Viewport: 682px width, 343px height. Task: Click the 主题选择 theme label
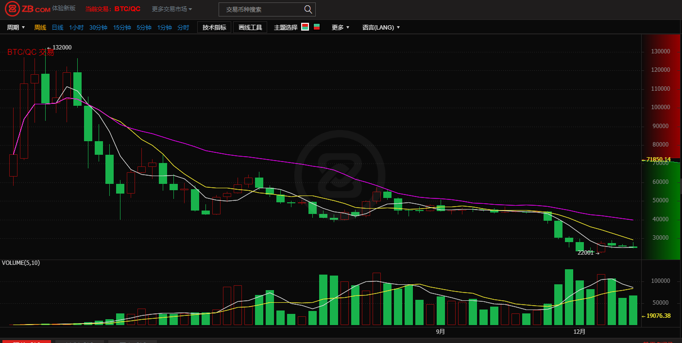click(x=286, y=28)
